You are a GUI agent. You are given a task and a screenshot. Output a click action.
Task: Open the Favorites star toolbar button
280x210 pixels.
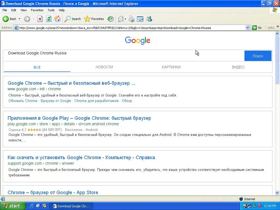pyautogui.click(x=94, y=19)
